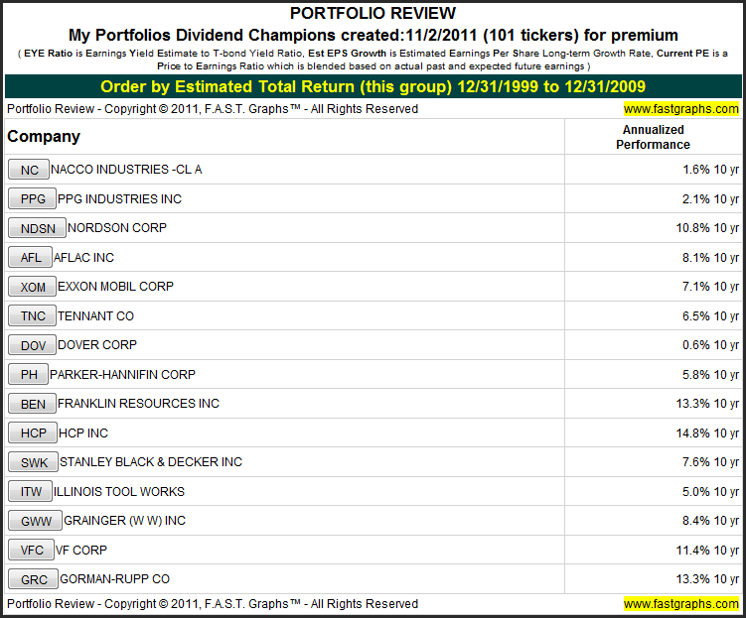
Task: Click the Company column header
Action: [44, 136]
